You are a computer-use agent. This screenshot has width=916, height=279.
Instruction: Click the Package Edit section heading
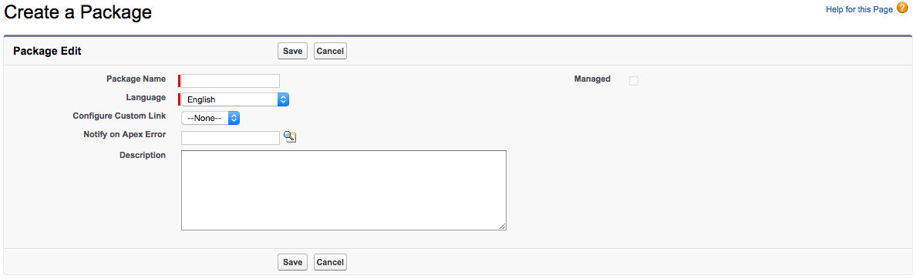click(47, 52)
